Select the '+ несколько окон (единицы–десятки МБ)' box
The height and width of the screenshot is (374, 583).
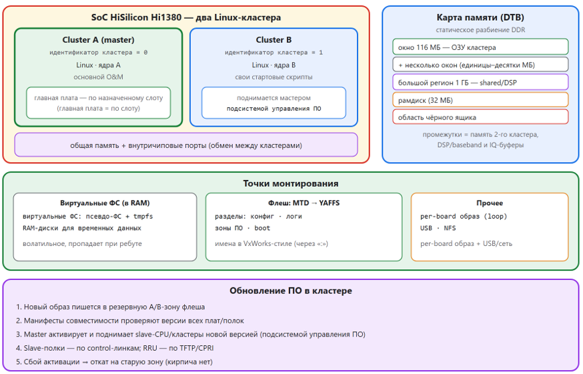point(480,64)
